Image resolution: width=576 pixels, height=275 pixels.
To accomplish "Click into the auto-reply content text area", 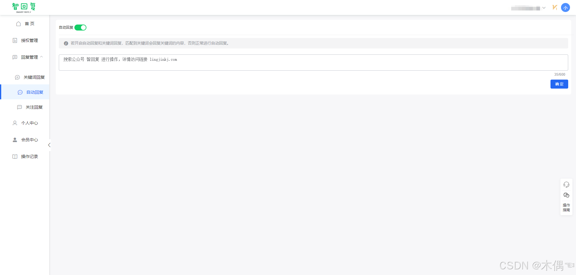I will coord(313,63).
